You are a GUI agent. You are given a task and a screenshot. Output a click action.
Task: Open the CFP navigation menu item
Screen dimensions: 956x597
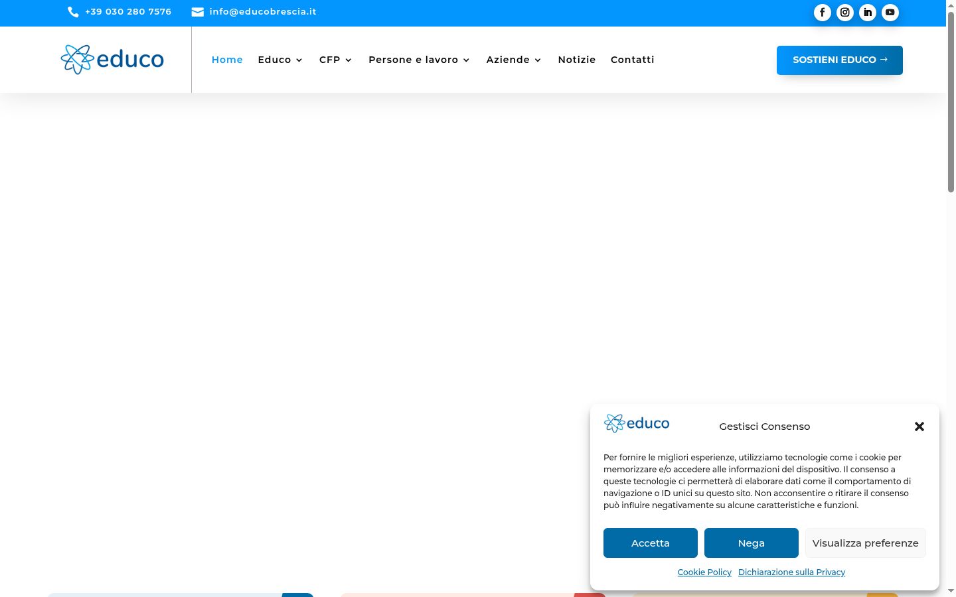tap(330, 60)
